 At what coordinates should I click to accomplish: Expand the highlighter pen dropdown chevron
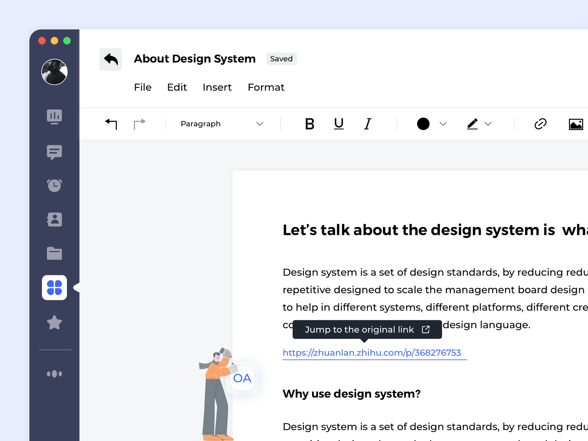pos(488,124)
